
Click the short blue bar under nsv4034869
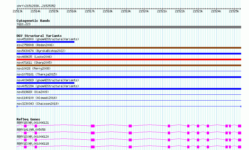pos(45,83)
